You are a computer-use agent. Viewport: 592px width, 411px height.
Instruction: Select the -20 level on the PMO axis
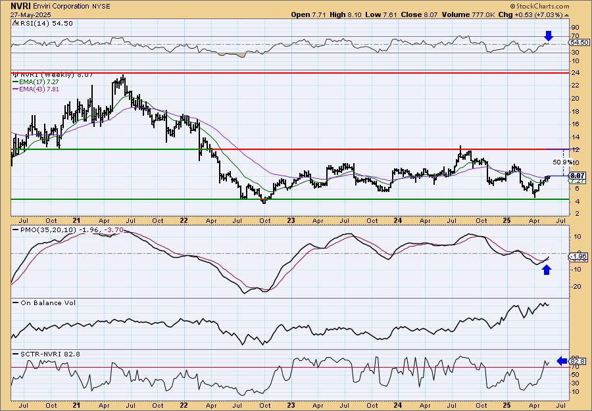click(x=576, y=286)
